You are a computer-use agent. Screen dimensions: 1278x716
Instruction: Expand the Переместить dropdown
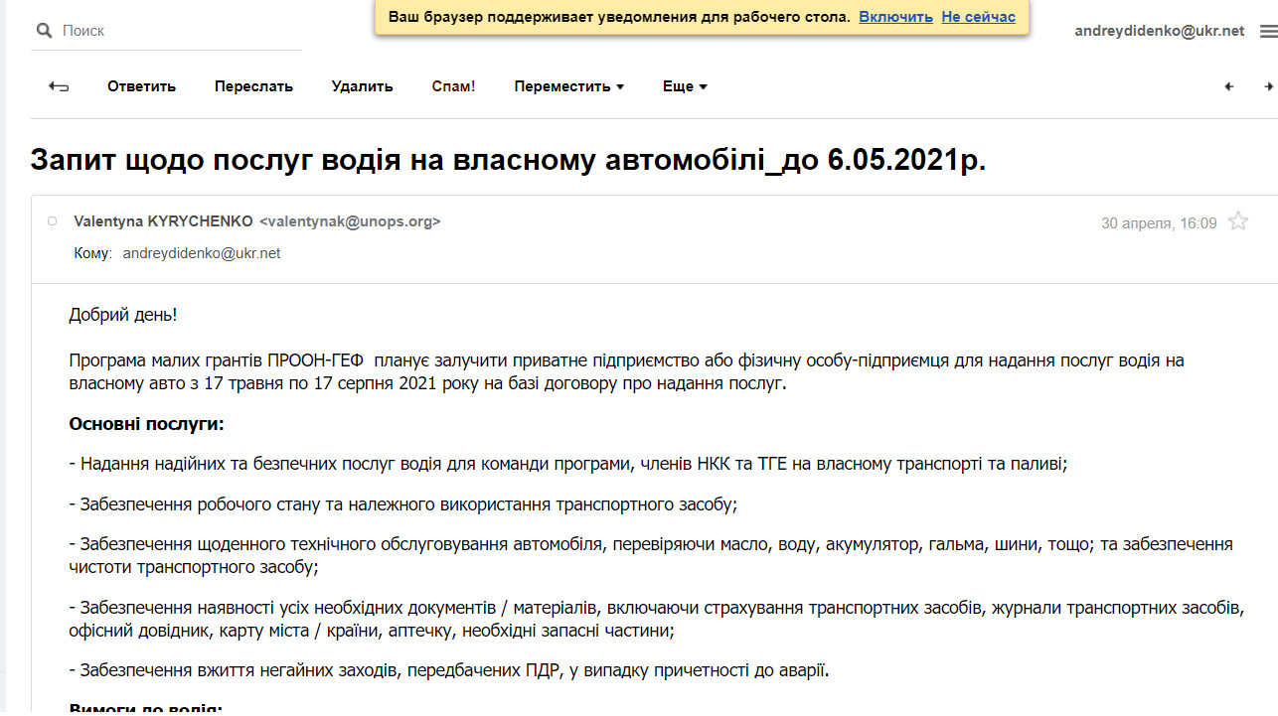pos(568,86)
